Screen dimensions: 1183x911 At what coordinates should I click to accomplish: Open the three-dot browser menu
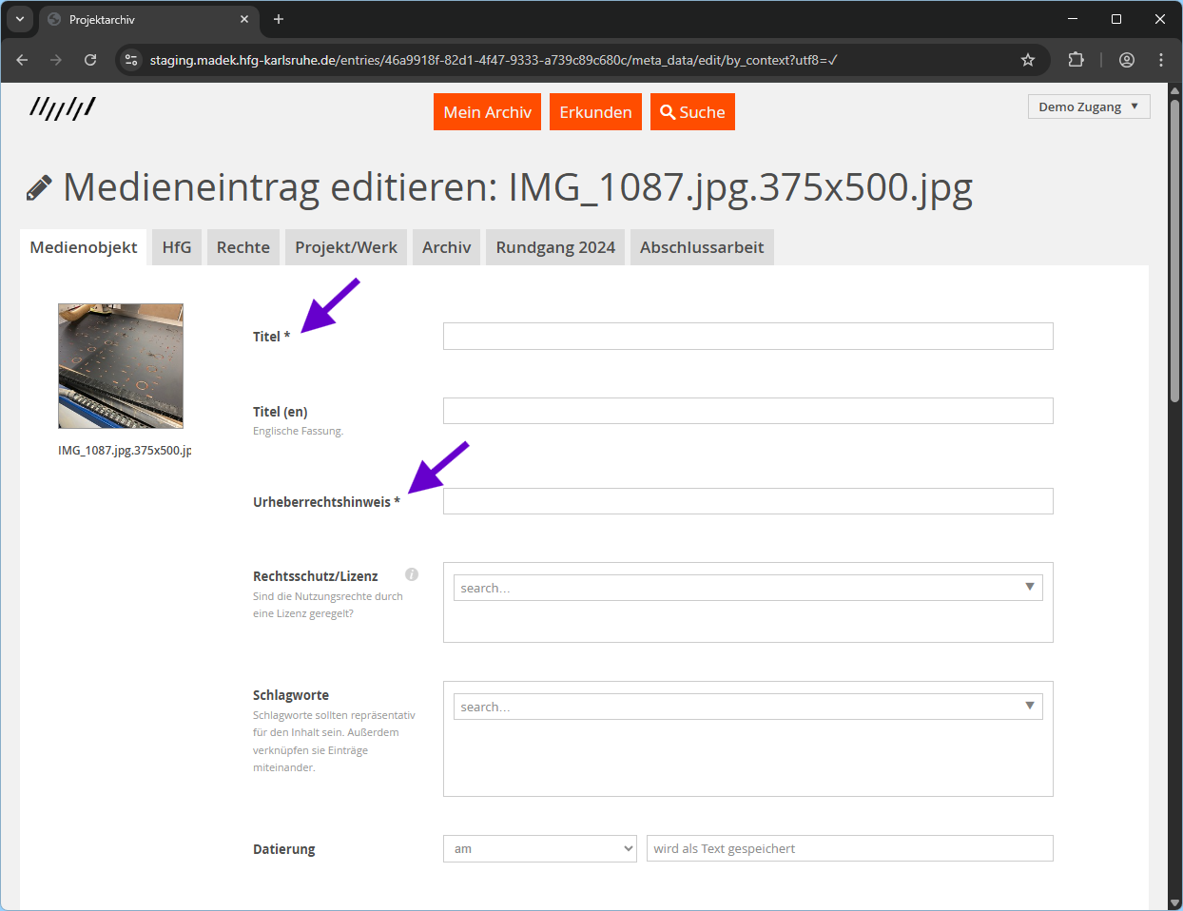(1160, 59)
